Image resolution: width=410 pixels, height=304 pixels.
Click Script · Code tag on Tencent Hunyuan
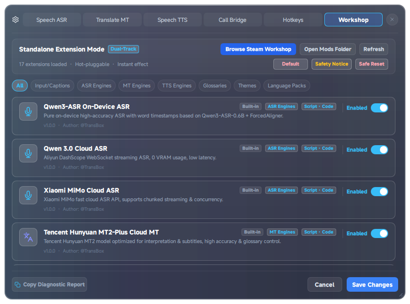coord(319,232)
